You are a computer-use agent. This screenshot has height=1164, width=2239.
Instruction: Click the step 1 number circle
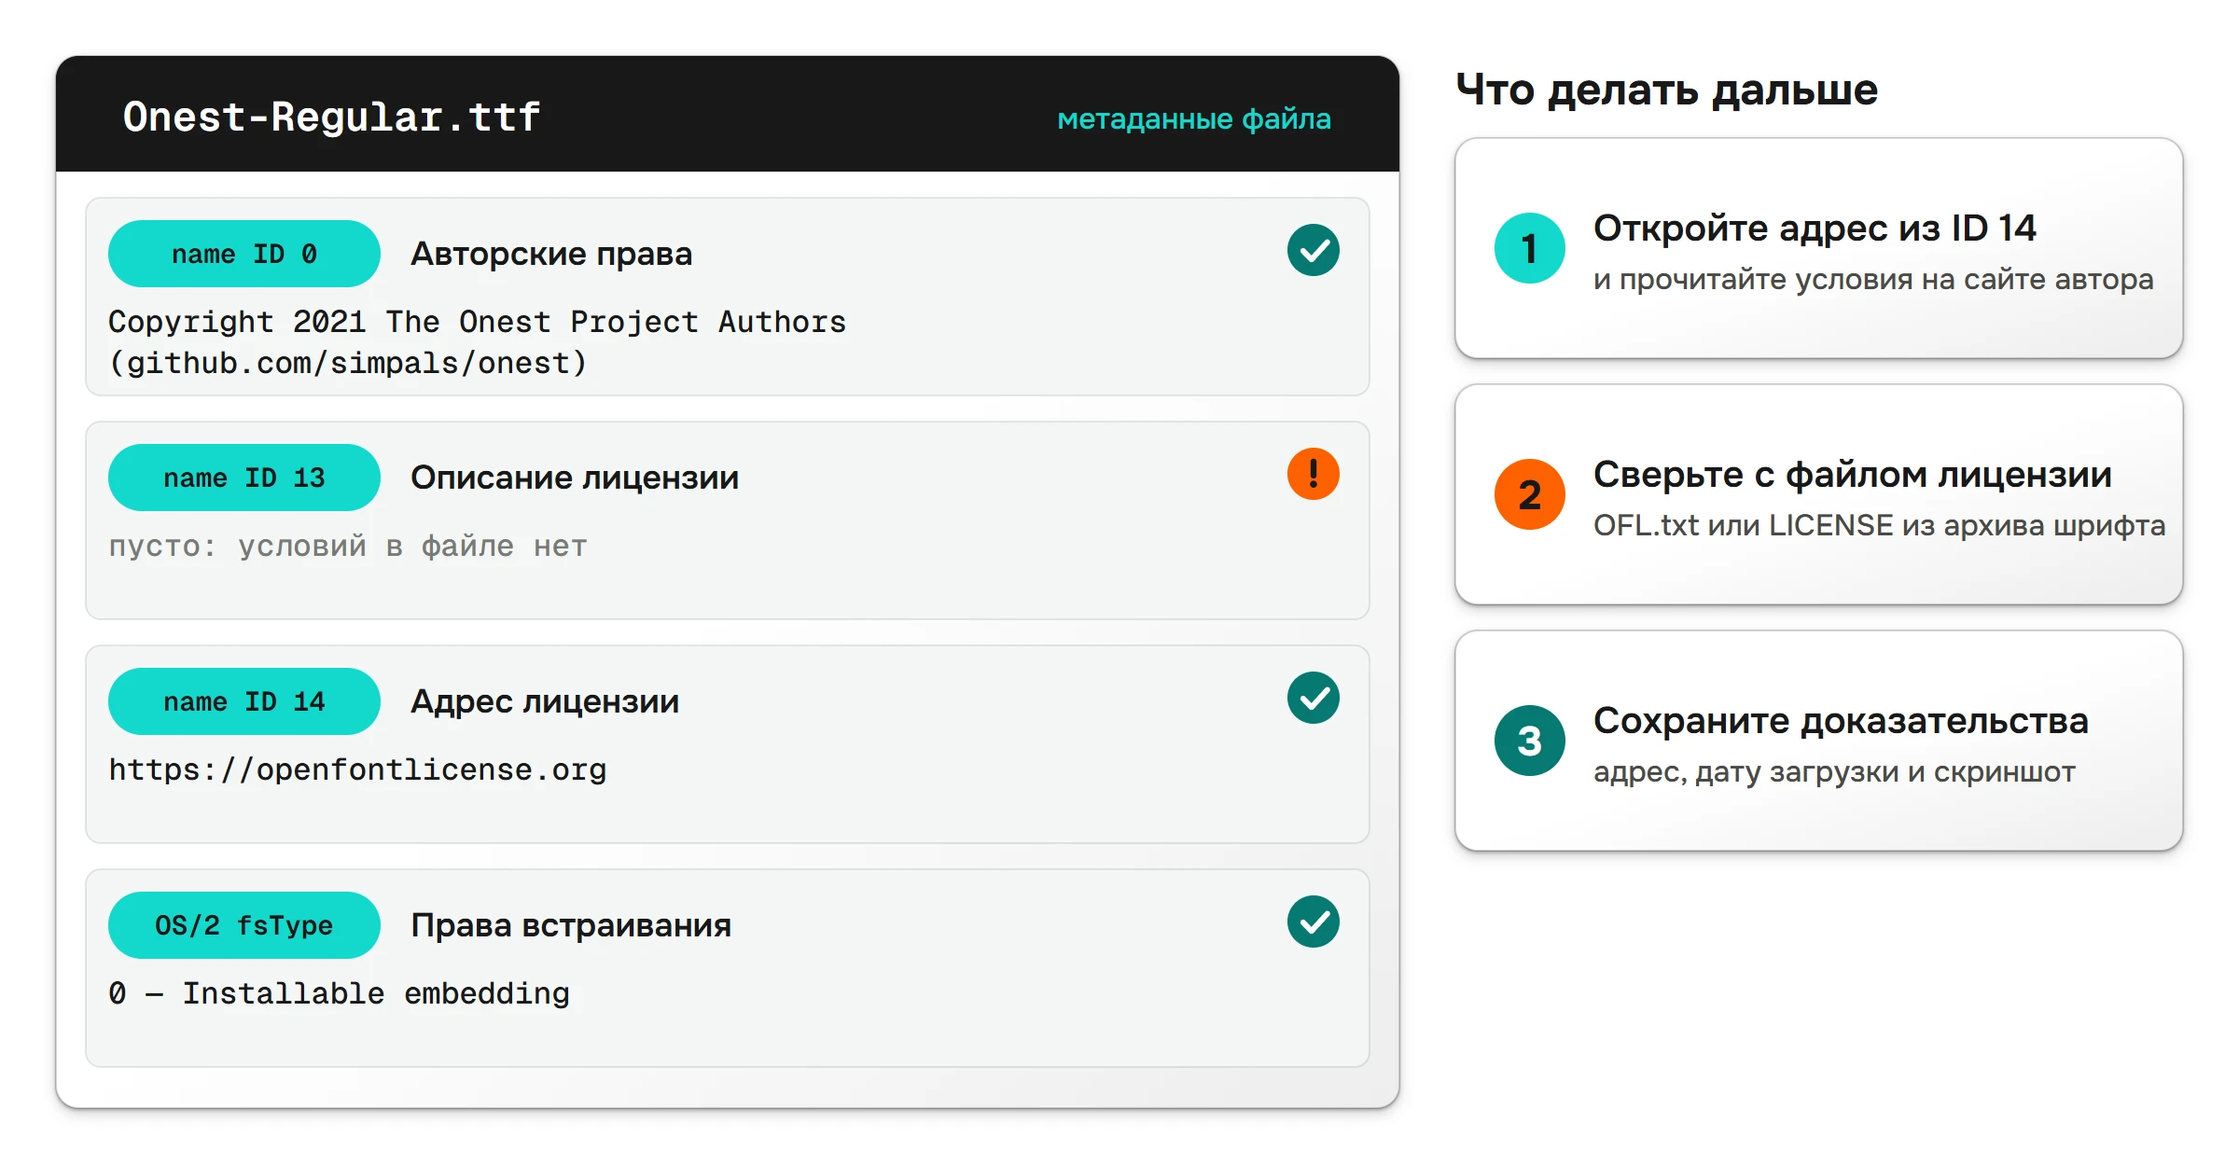coord(1529,248)
